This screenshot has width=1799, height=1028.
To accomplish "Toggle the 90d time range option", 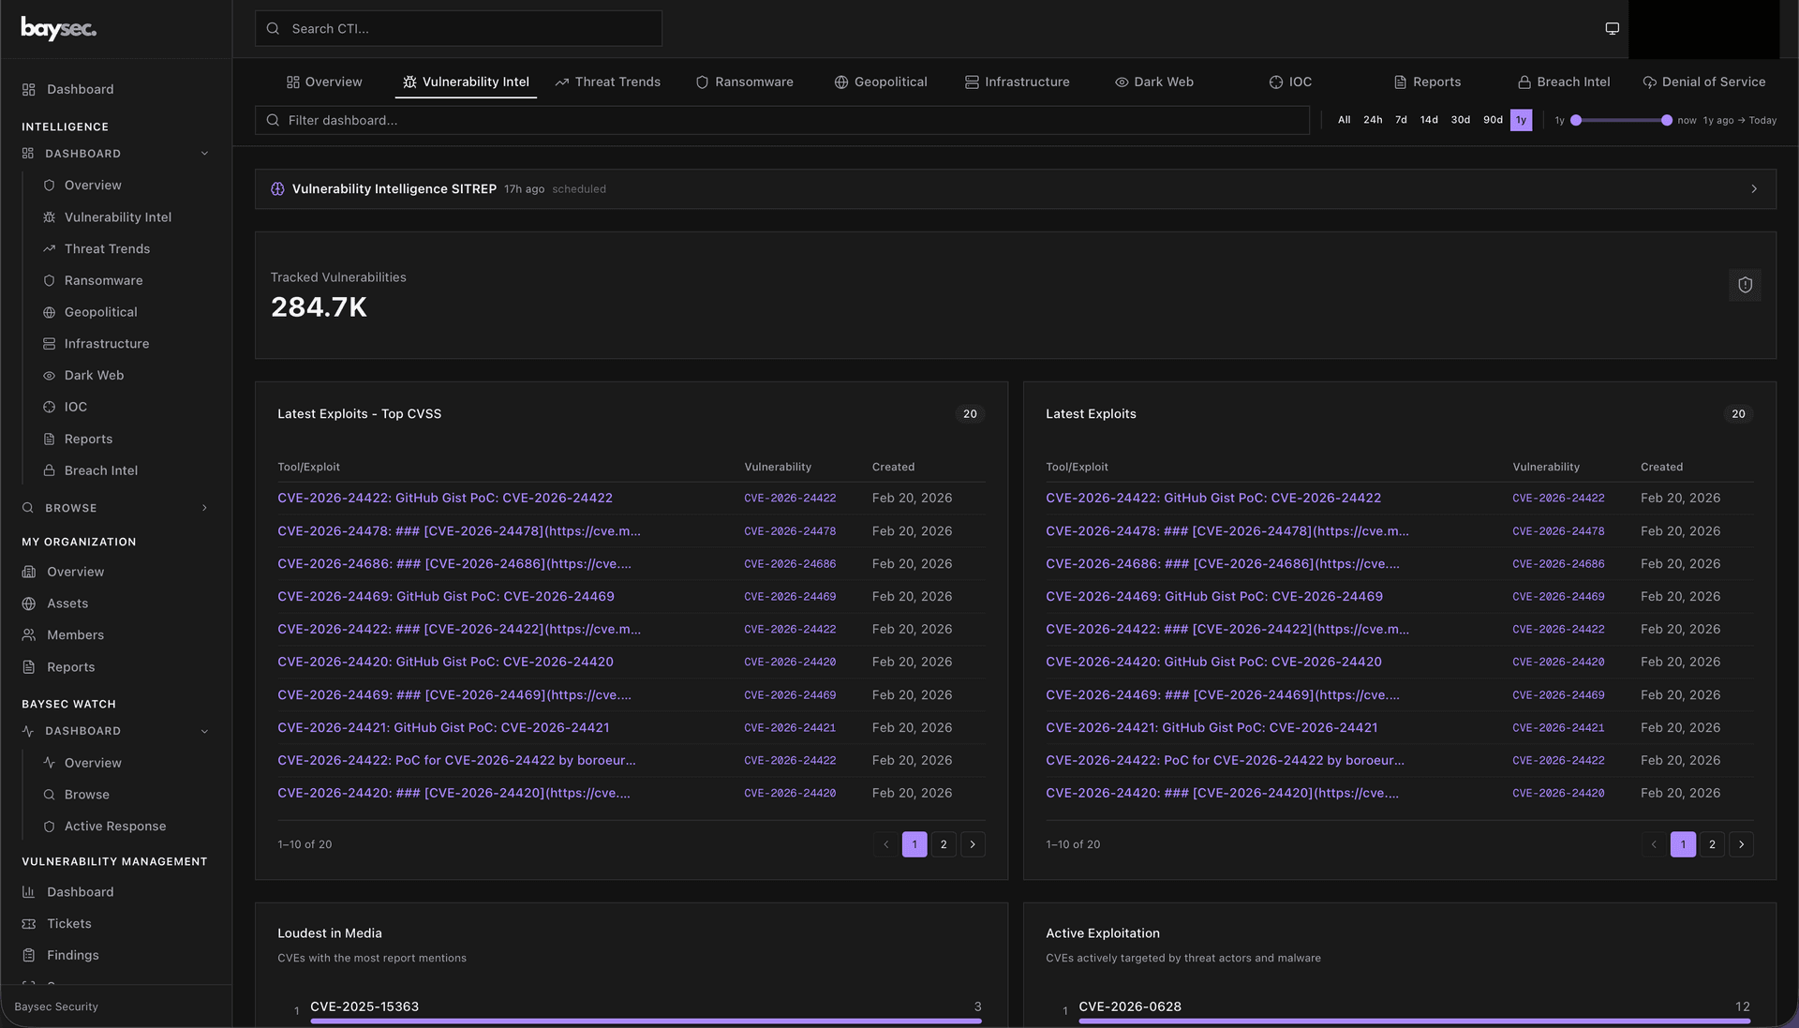I will (1492, 120).
